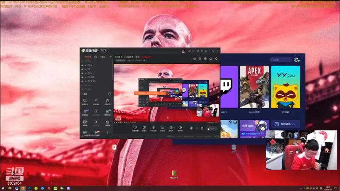
Task: Open the toolbox tool with purple badge
Action: pos(85,112)
